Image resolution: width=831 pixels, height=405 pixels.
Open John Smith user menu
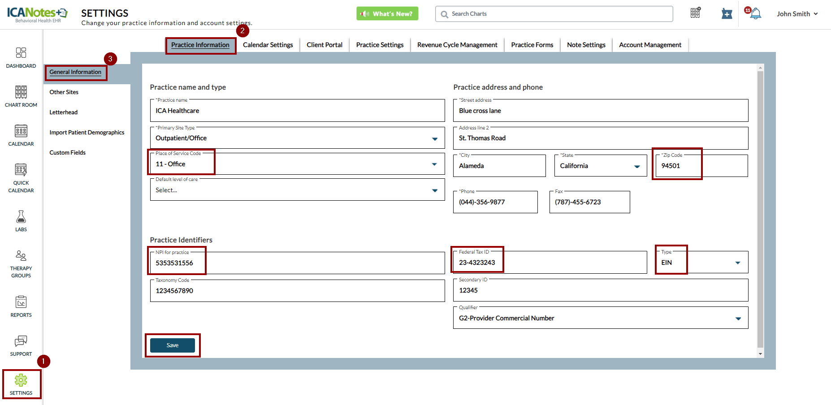(797, 14)
